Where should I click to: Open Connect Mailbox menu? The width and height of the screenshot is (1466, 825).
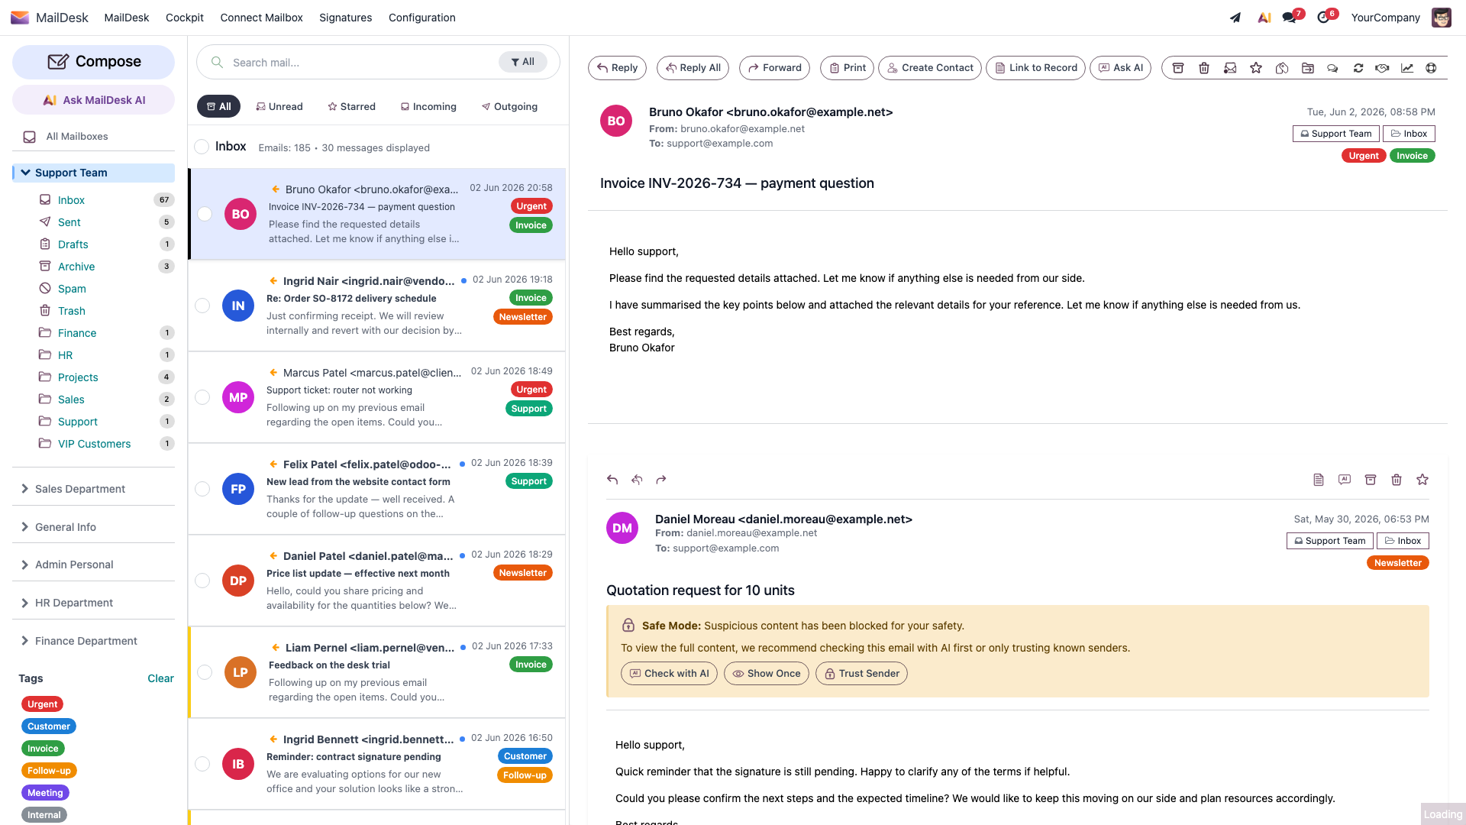261,18
